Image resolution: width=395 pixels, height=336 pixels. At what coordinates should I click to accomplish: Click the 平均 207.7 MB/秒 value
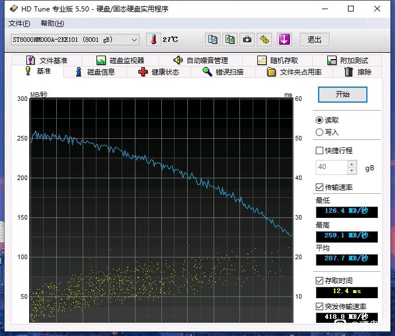[347, 259]
